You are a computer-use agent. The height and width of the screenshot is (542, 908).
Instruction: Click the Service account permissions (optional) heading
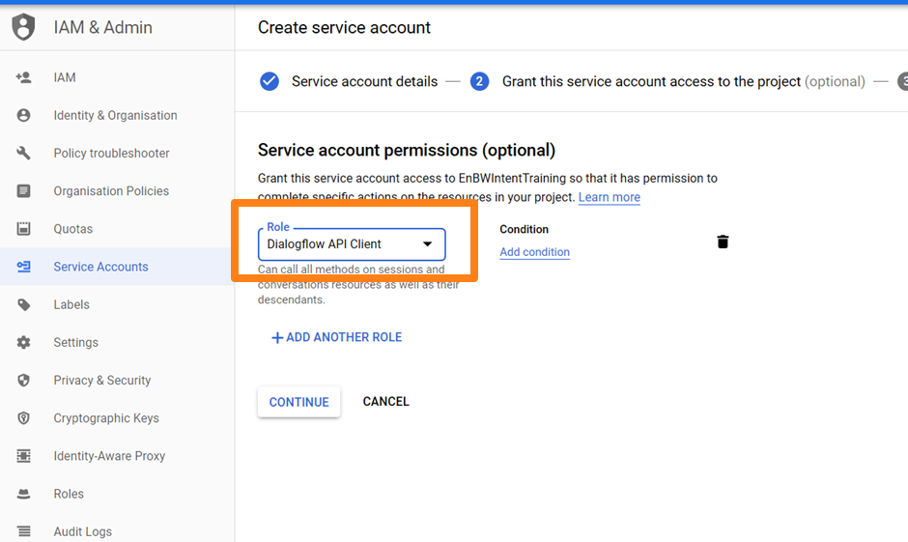[407, 150]
